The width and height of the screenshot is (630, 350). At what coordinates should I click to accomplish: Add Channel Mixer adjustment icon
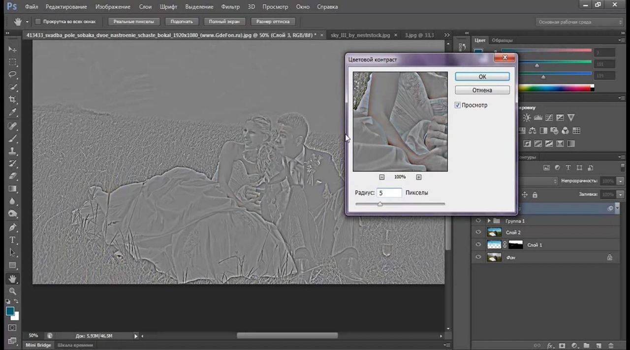point(566,130)
